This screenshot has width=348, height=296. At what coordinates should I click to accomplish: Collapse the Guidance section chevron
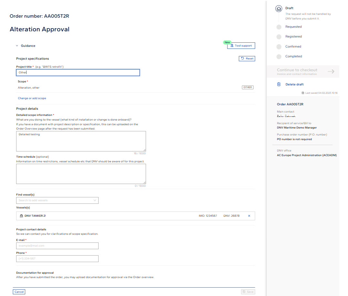(x=17, y=46)
